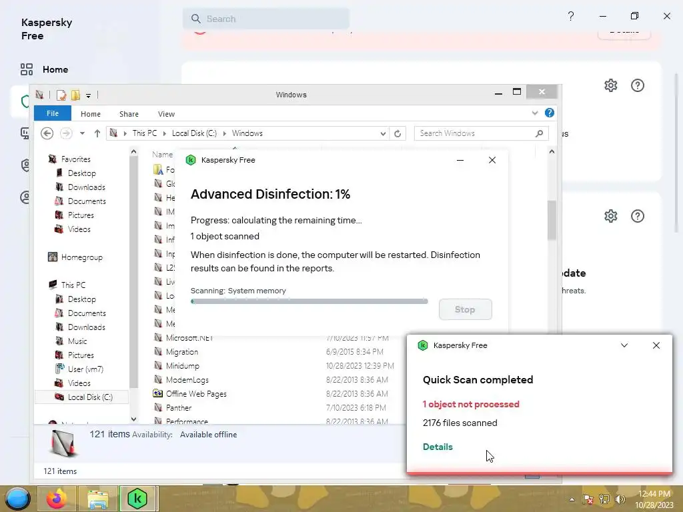This screenshot has height=512, width=683.
Task: Switch to the Share ribbon tab
Action: [129, 114]
